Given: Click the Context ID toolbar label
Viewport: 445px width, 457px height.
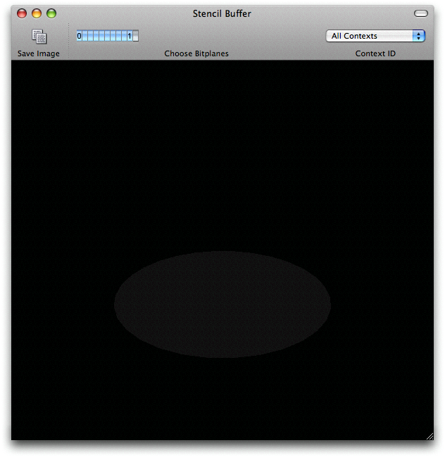Looking at the screenshot, I should [x=375, y=53].
